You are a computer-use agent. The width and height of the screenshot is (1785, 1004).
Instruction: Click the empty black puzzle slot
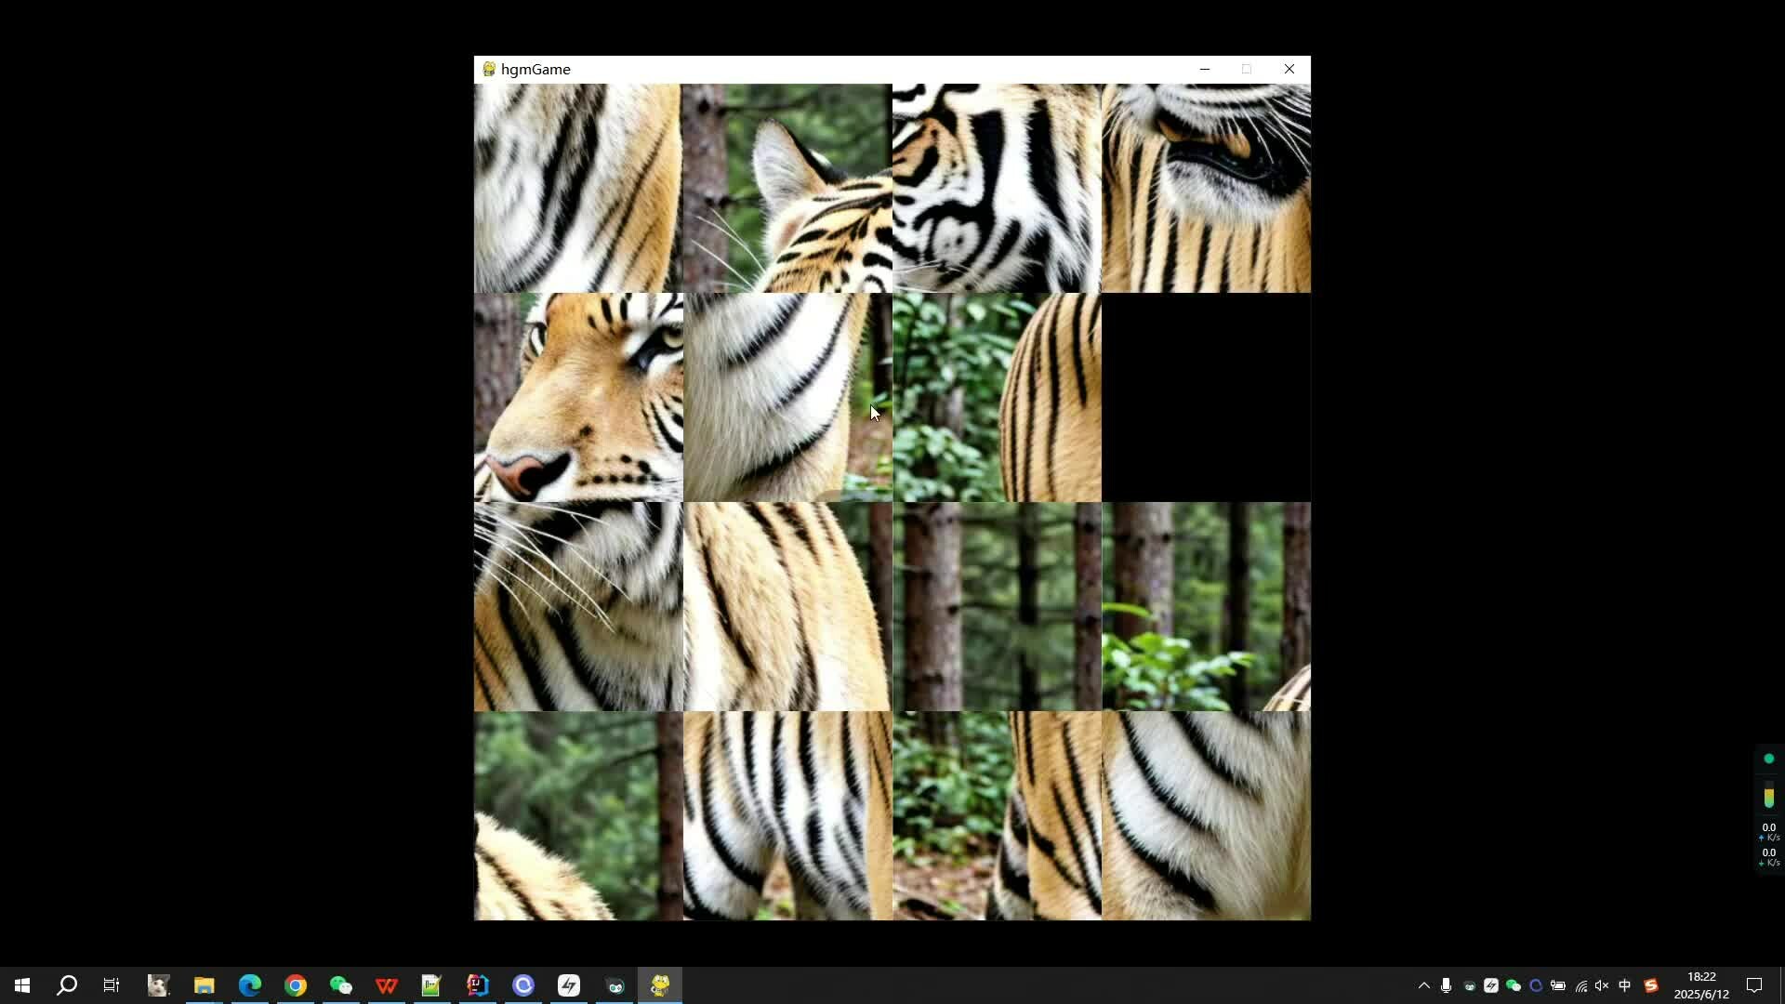click(x=1206, y=398)
